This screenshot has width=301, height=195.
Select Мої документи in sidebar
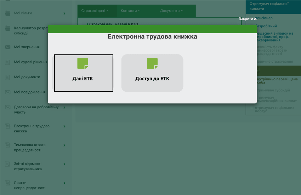(x=27, y=77)
